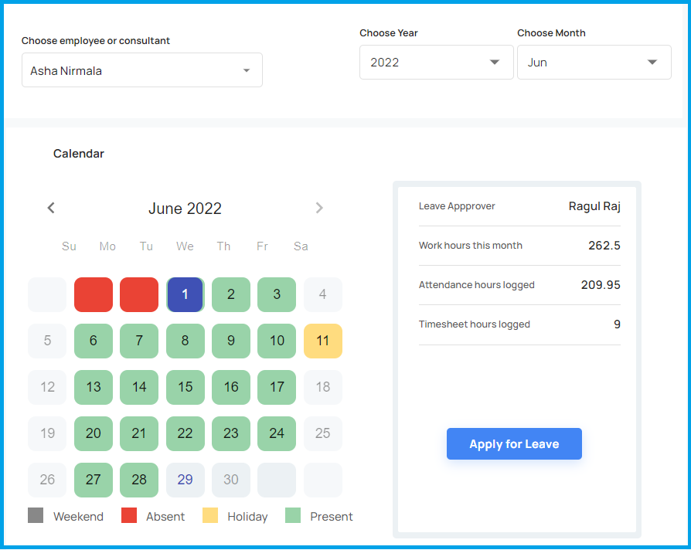Click the yellow Holiday legend swatch
Screen dimensions: 691x550
[210, 516]
